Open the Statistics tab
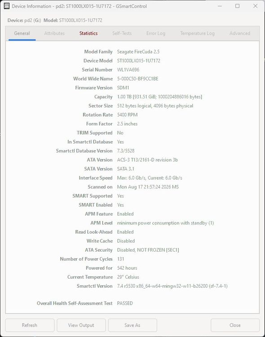 (x=88, y=33)
